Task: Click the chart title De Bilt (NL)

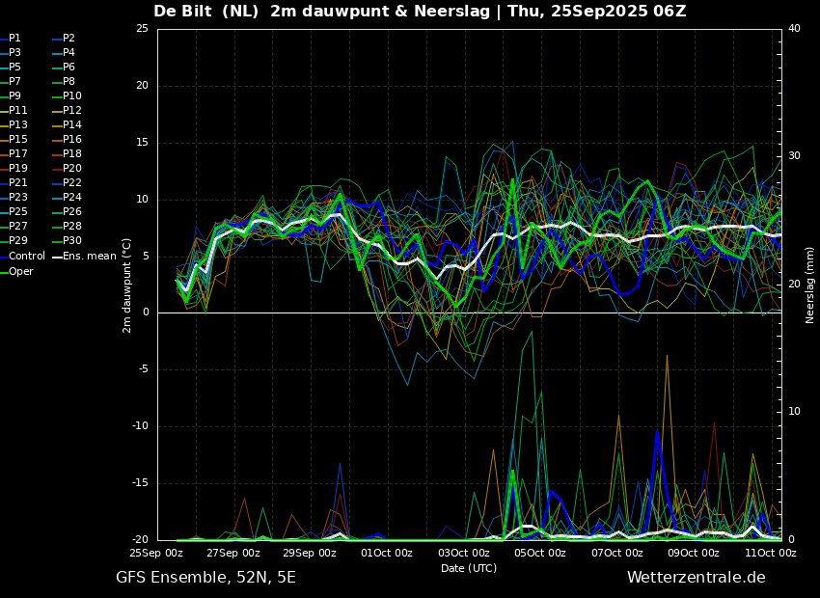Action: (206, 11)
